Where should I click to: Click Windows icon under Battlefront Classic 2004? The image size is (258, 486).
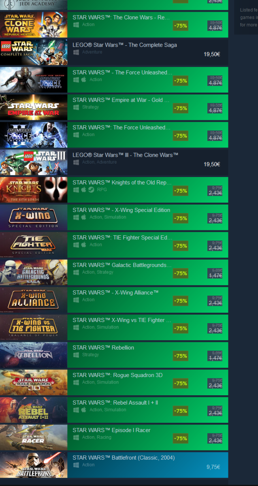tap(76, 465)
